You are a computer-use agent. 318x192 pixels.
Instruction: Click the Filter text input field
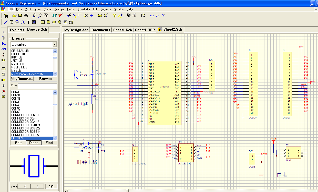[37, 86]
